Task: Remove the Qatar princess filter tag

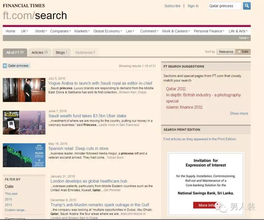Action: tap(5, 66)
